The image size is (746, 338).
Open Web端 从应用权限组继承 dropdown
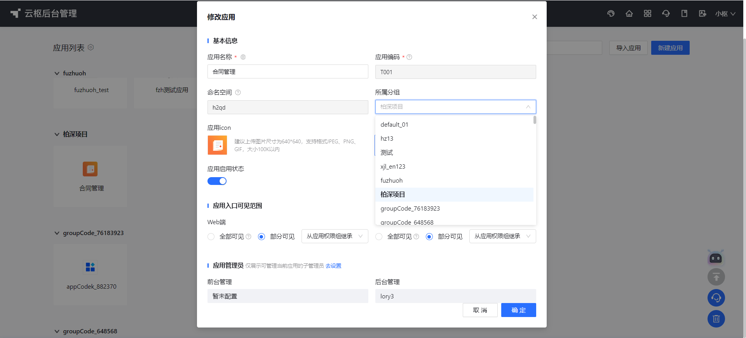click(335, 236)
